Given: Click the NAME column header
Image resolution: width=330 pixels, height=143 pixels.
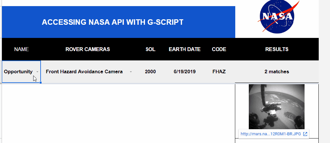Looking at the screenshot, I should coord(22,49).
